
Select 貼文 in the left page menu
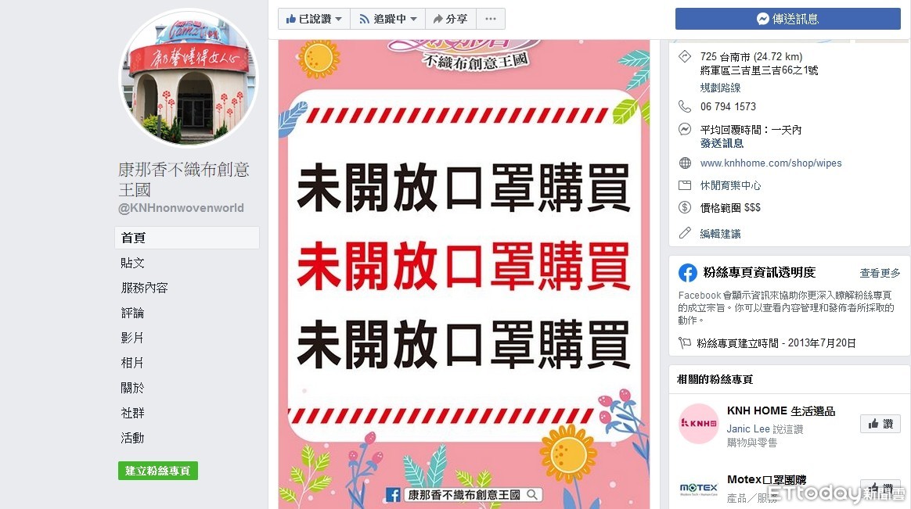(x=132, y=263)
